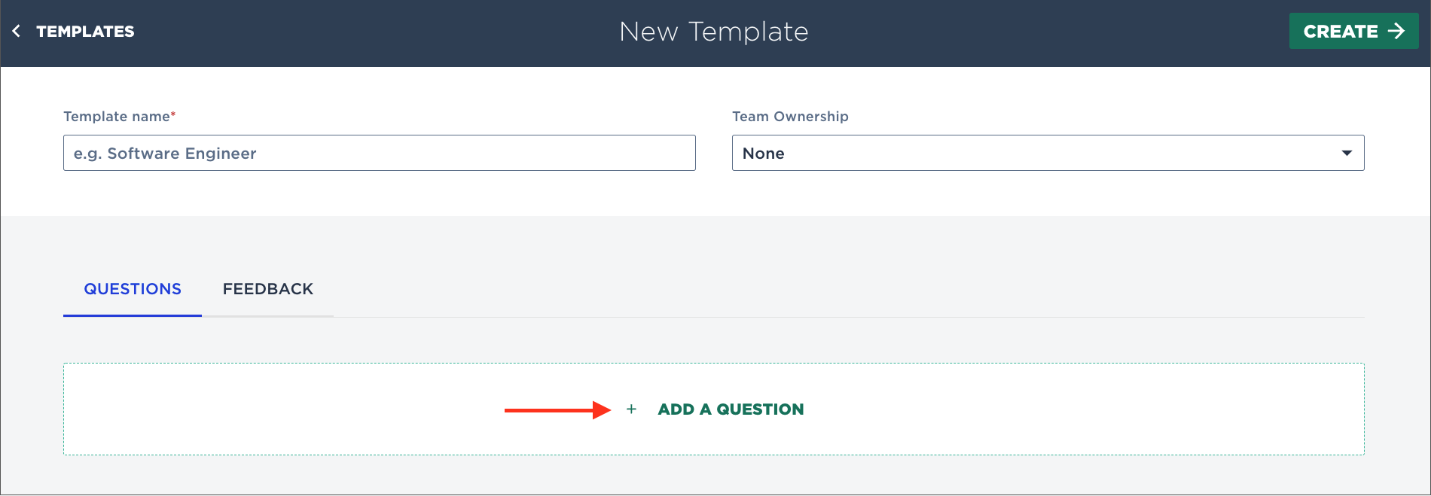
Task: Go back via the TEMPLATES link
Action: [x=85, y=32]
